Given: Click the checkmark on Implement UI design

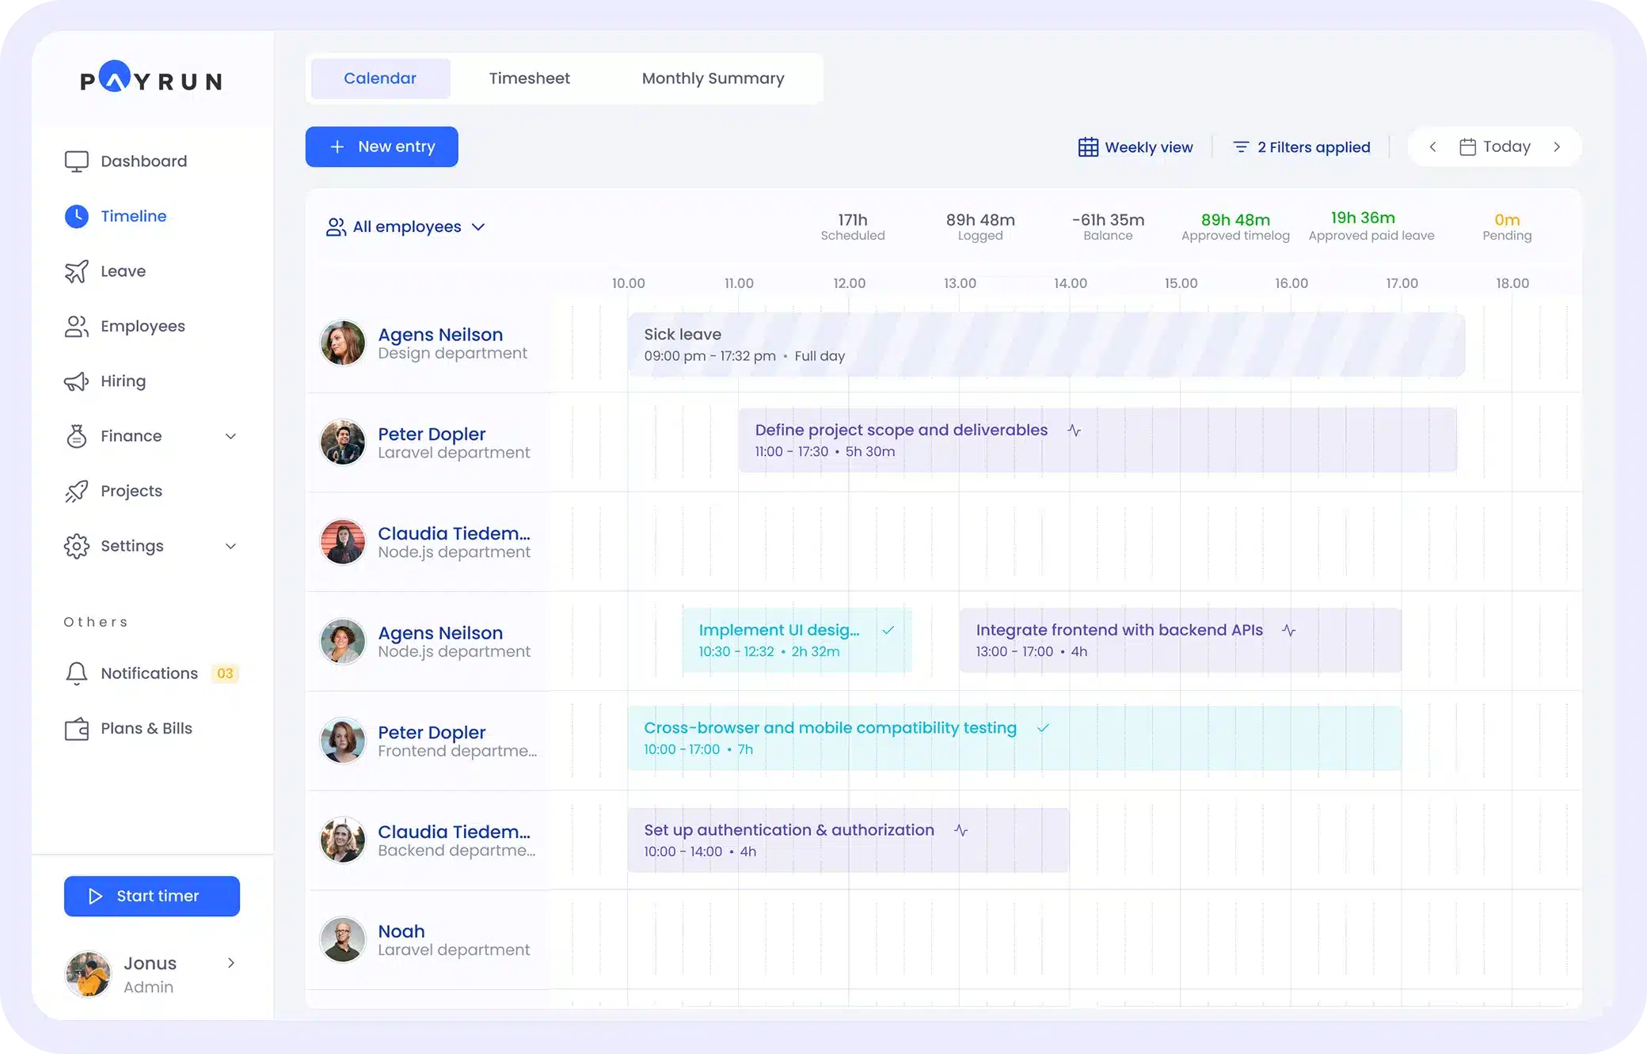Looking at the screenshot, I should point(890,631).
